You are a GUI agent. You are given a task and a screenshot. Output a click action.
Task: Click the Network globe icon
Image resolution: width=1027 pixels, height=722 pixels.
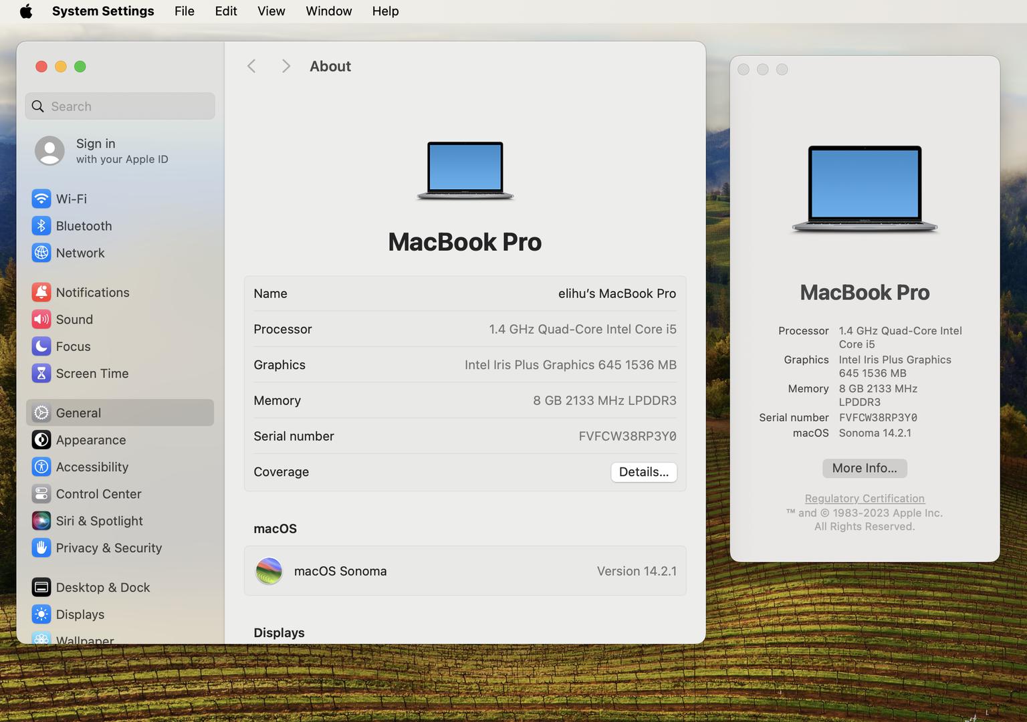coord(41,253)
